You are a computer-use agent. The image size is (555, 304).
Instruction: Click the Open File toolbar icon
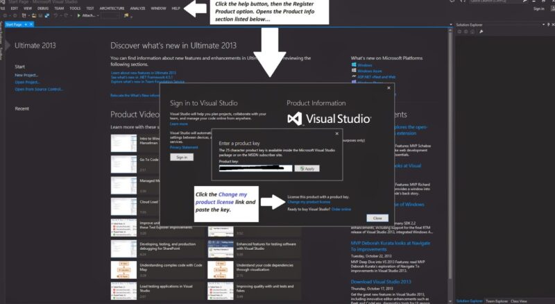pos(34,15)
